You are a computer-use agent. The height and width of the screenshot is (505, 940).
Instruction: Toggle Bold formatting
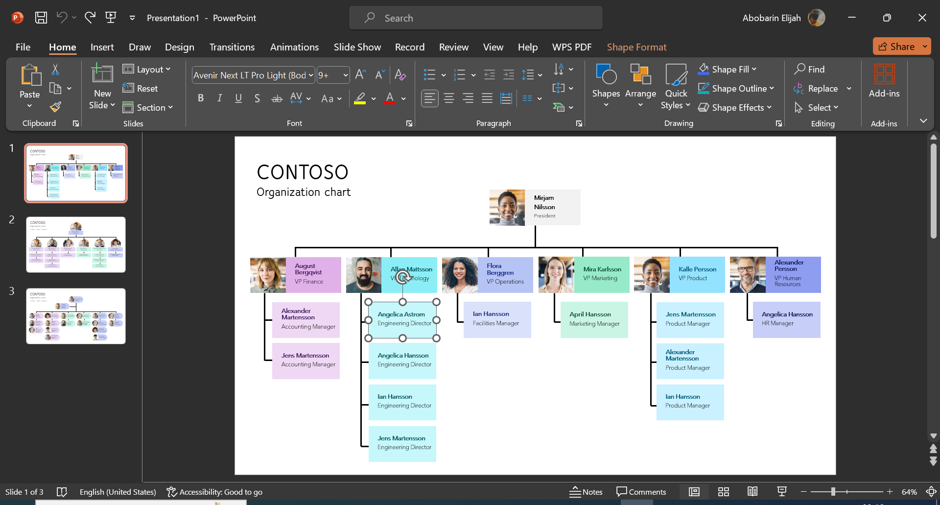(201, 98)
